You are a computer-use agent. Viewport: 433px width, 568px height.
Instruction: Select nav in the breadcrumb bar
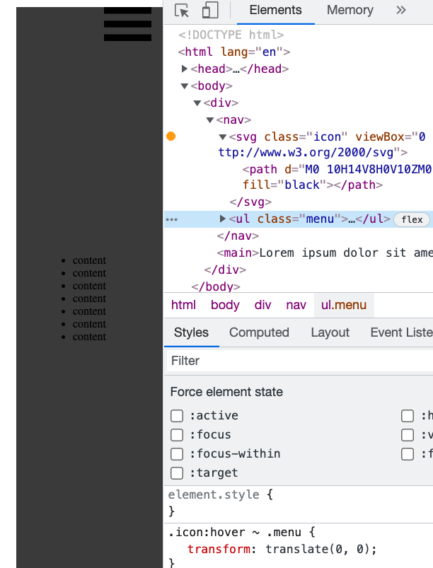(296, 305)
